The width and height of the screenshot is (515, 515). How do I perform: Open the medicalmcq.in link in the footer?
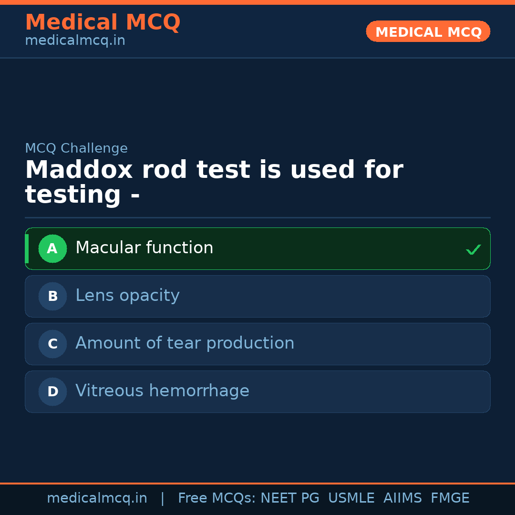tap(97, 497)
